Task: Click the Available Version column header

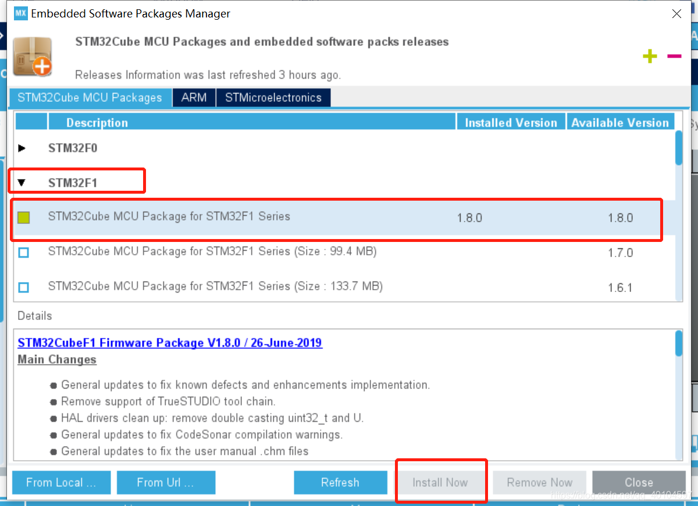Action: click(620, 122)
